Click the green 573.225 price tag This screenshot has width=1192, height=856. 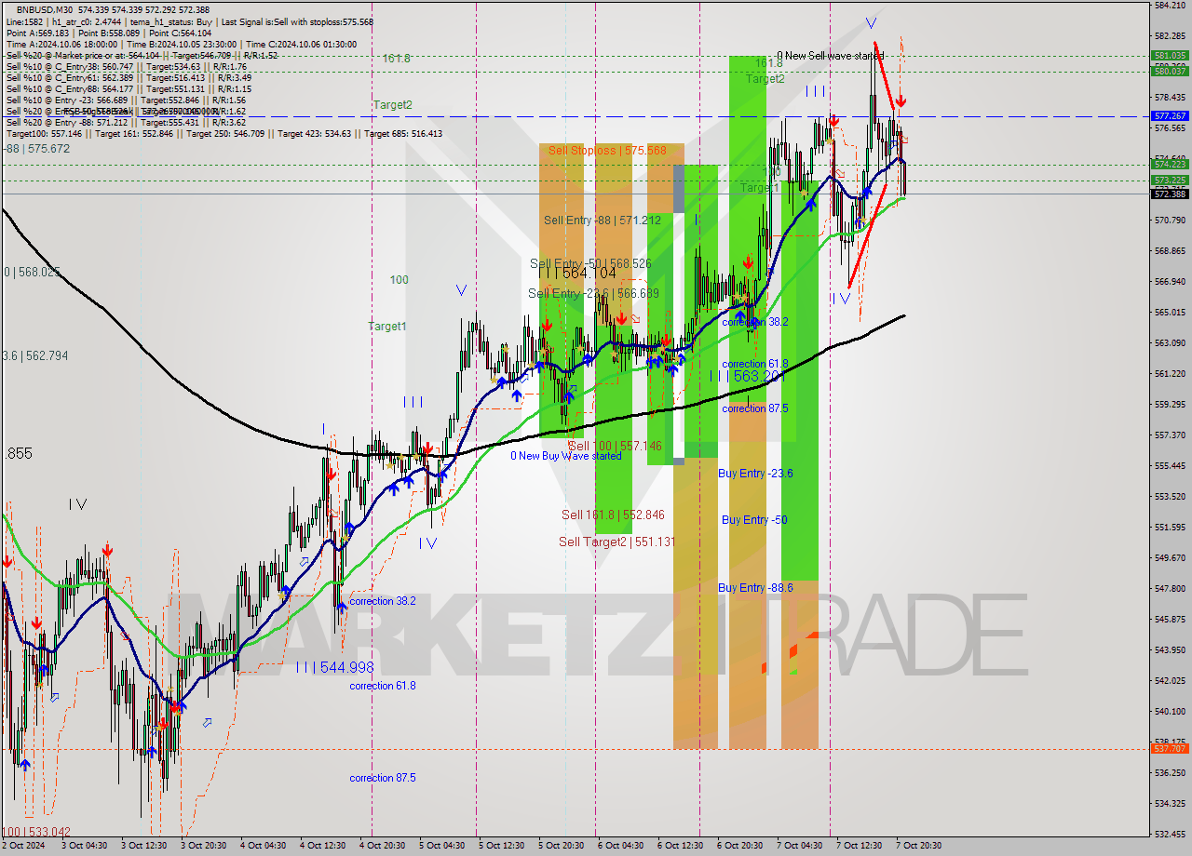tap(1171, 180)
